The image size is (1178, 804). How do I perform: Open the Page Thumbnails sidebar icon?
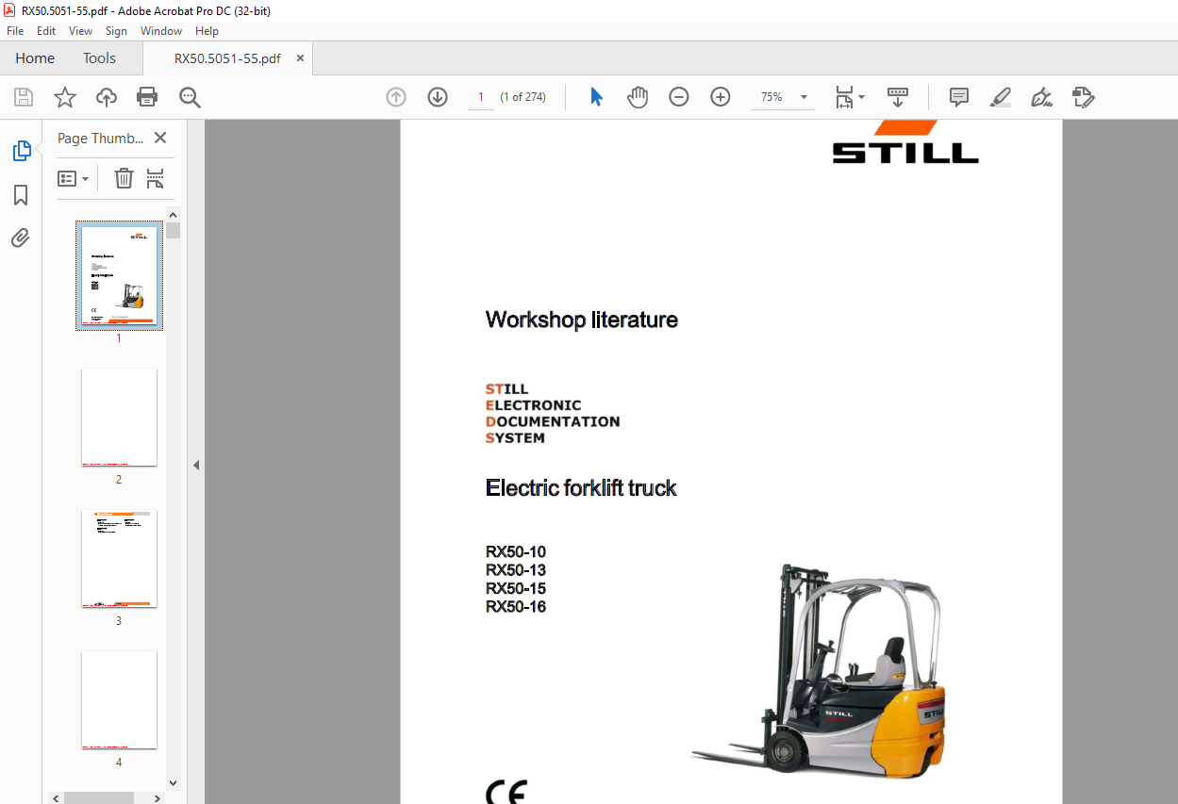(x=21, y=151)
